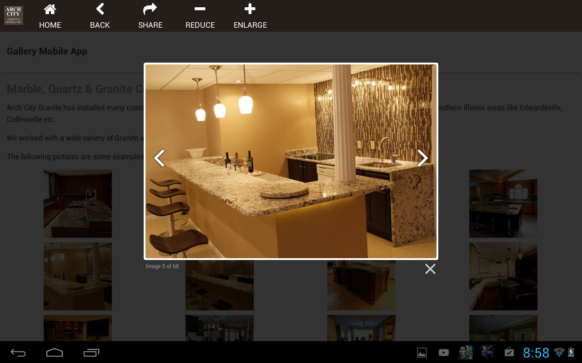
Task: Tap the Android system back button
Action: [18, 353]
